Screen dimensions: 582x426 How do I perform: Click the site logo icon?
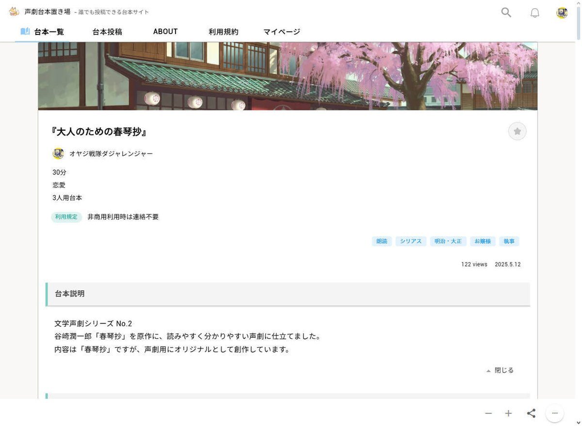(14, 12)
